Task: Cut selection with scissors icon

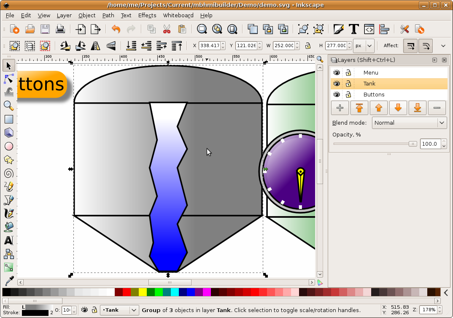Action: 167,29
